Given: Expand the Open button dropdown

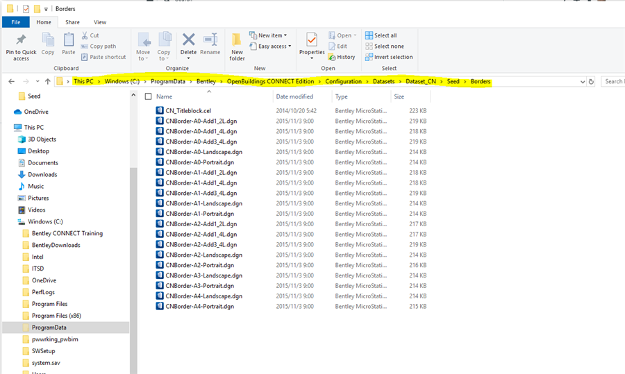Looking at the screenshot, I should (x=355, y=35).
